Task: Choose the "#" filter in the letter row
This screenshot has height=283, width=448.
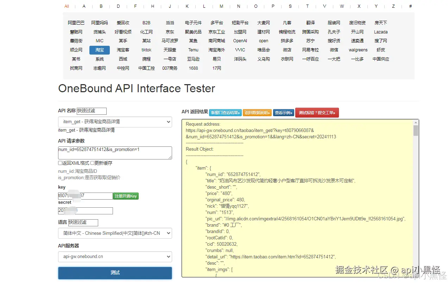Action: tap(410, 6)
